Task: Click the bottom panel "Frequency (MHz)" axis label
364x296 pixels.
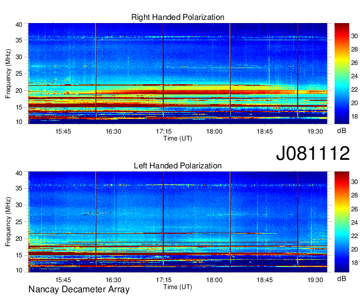Action: tap(8, 222)
